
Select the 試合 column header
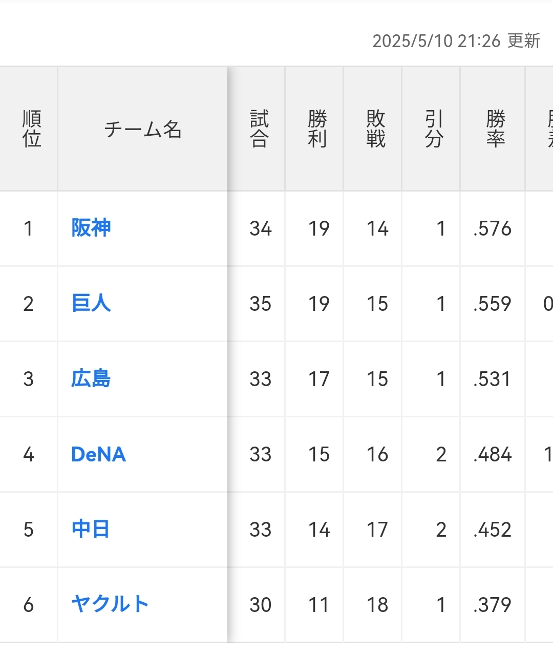259,129
